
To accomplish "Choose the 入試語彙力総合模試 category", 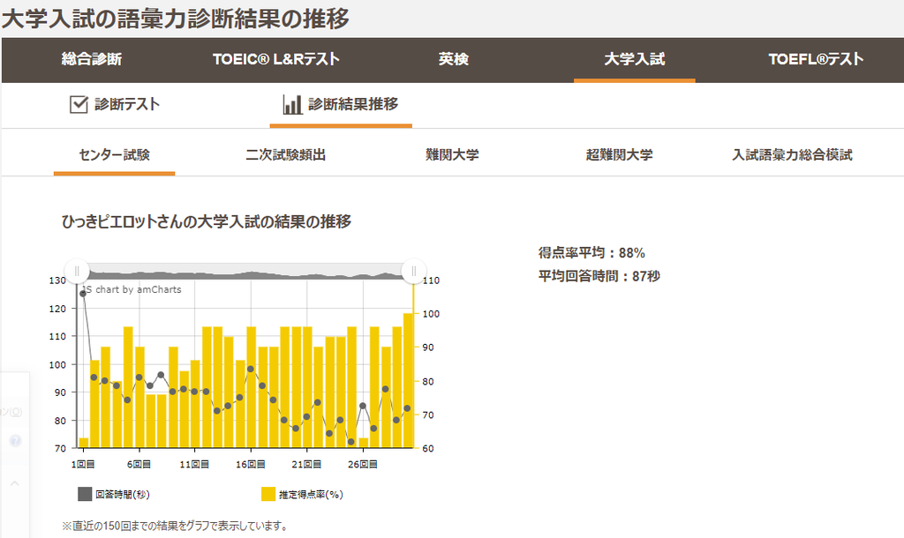I will [792, 155].
